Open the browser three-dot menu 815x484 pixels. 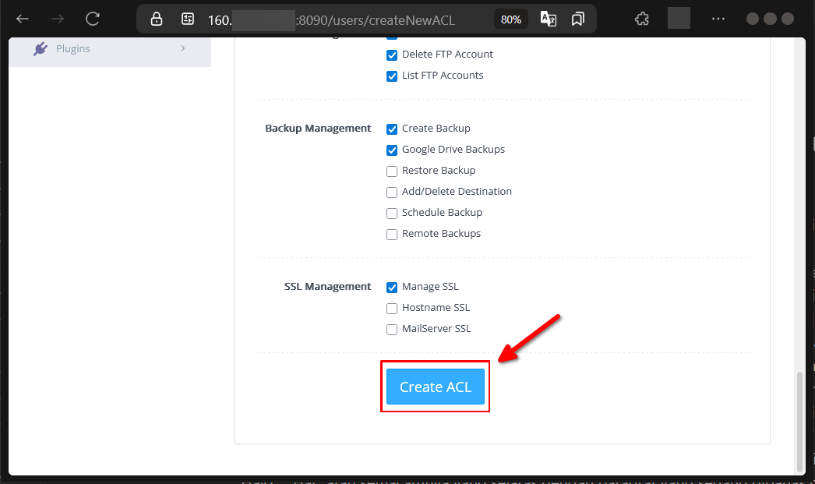718,19
